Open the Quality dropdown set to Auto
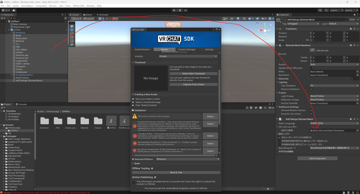This screenshot has height=194, width=360. [x=334, y=65]
